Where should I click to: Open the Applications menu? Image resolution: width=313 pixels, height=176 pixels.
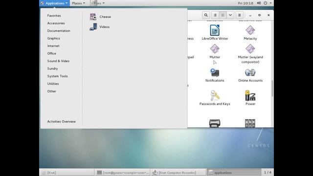[54, 3]
